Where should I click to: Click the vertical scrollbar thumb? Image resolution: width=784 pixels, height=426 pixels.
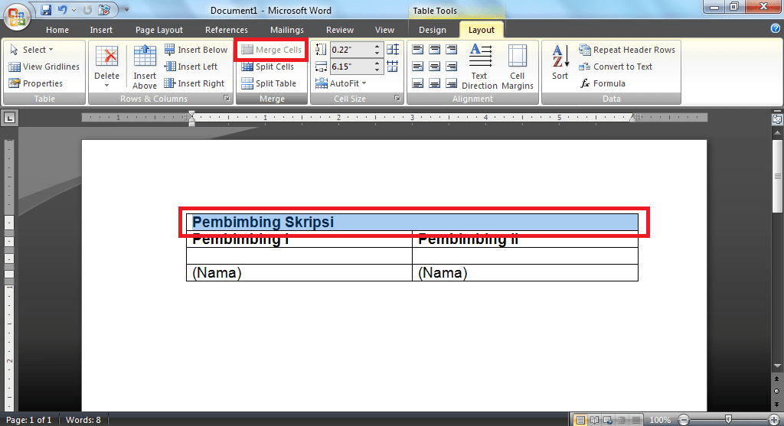click(777, 175)
